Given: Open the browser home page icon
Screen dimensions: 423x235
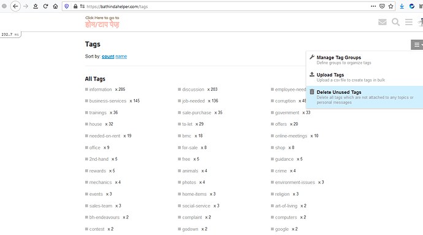Looking at the screenshot, I should pyautogui.click(x=55, y=6).
